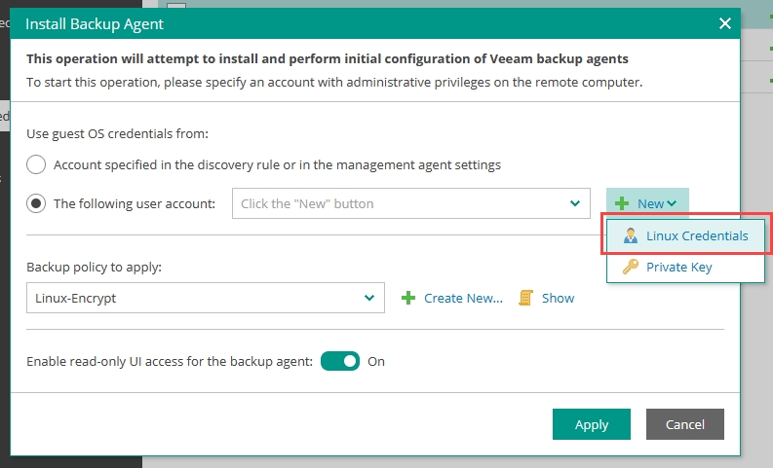773x468 pixels.
Task: Expand the user account dropdown arrow
Action: tap(575, 203)
